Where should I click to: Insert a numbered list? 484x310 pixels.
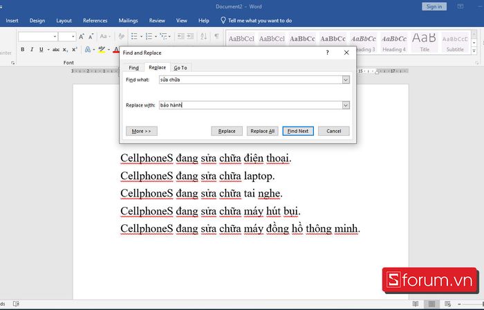(149, 37)
